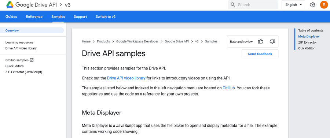The width and height of the screenshot is (330, 138).
Task: Click the thumbs down rating icon
Action: 272,41
